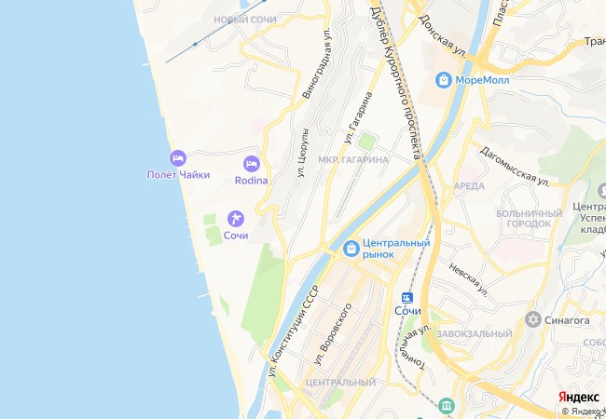606x419 pixels.
Task: Open the Яндекс logo link
Action: (x=579, y=398)
